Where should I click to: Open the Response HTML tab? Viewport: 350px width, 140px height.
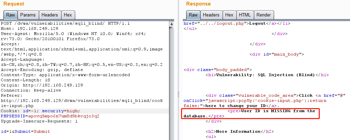tap(245, 15)
